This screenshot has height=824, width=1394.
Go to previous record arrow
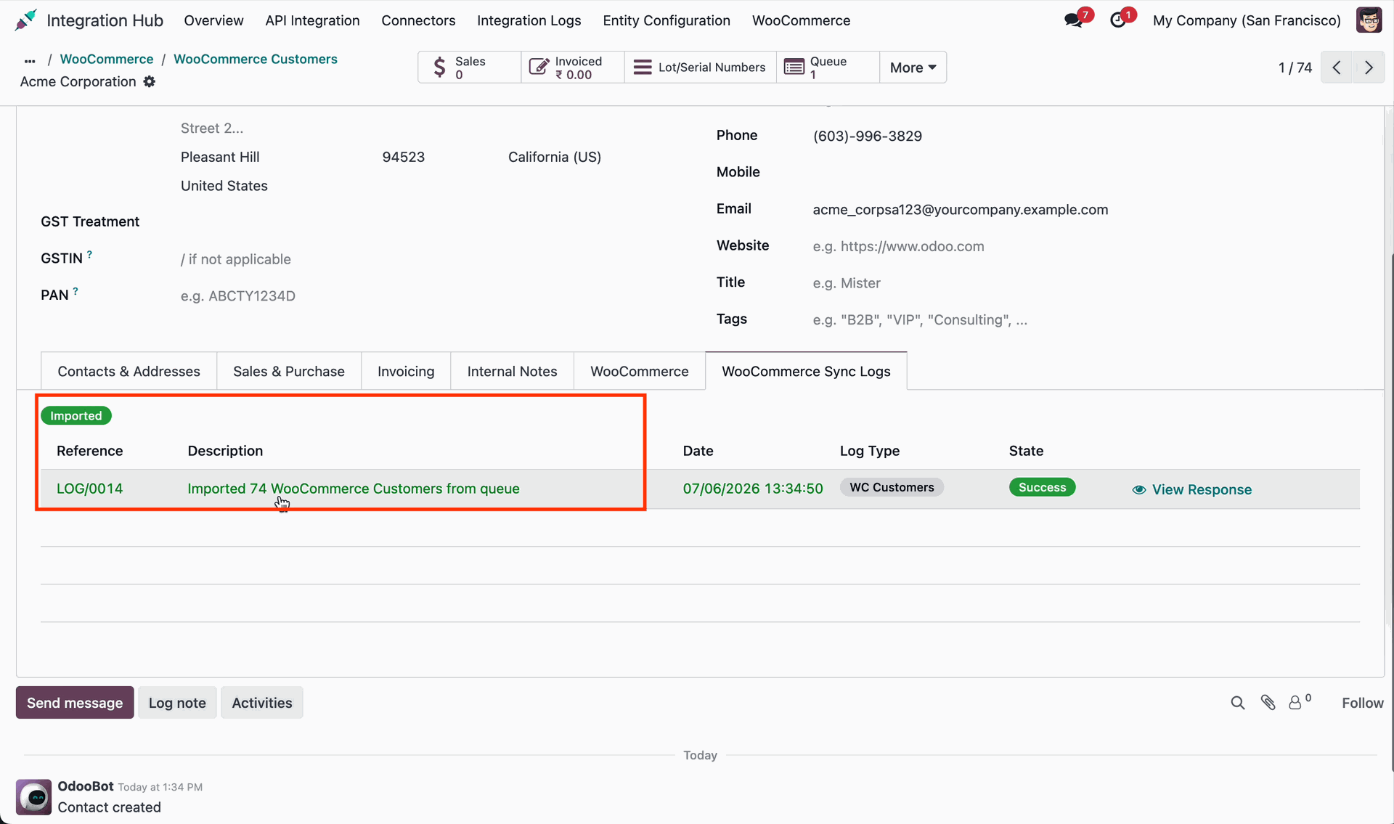point(1336,68)
